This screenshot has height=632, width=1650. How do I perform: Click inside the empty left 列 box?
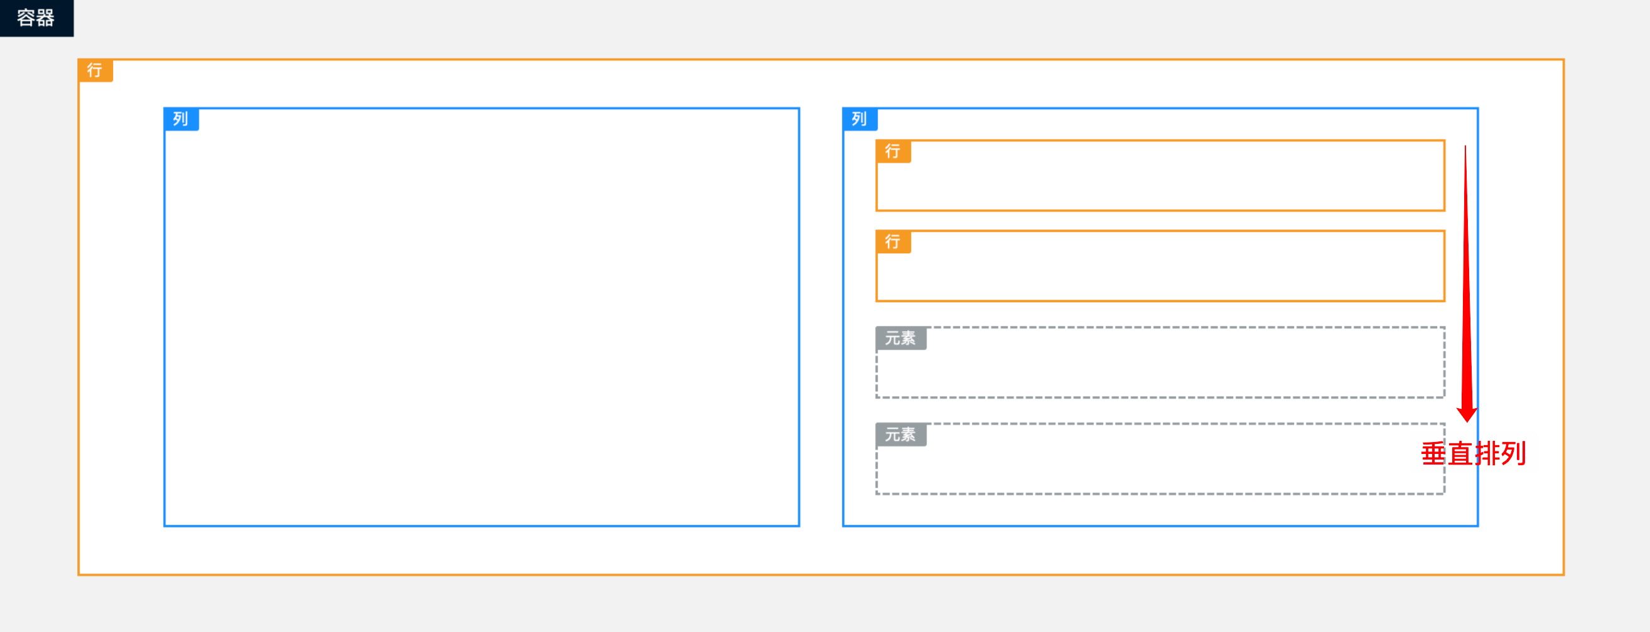(x=482, y=320)
